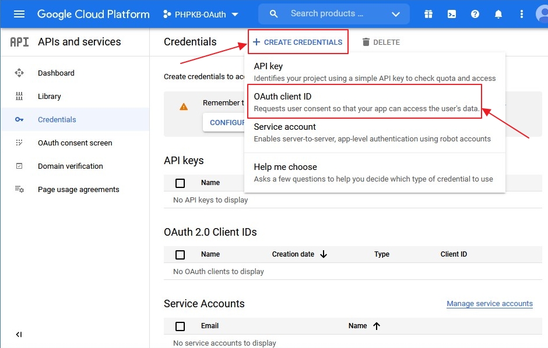548x348 pixels.
Task: Open OAuth consent screen in sidebar
Action: click(x=75, y=143)
